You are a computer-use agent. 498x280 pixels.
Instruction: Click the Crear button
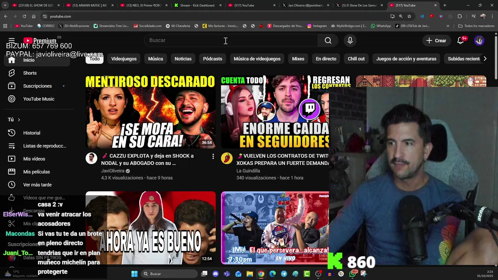tap(436, 40)
